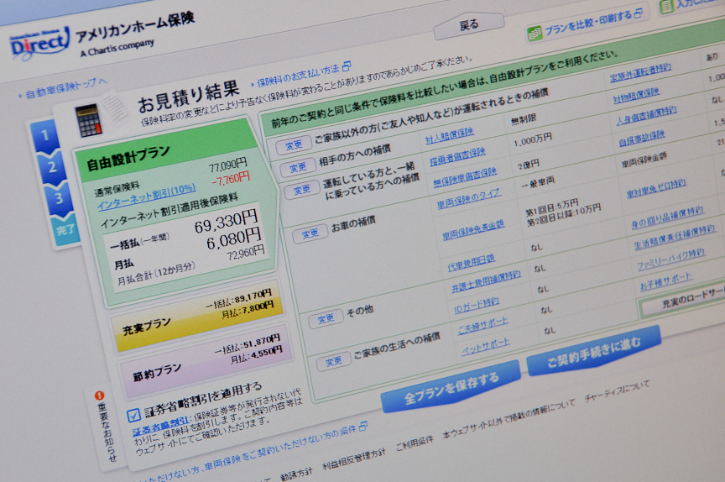725x482 pixels.
Task: Click 変更 for ご家族以外の方 row
Action: (293, 145)
